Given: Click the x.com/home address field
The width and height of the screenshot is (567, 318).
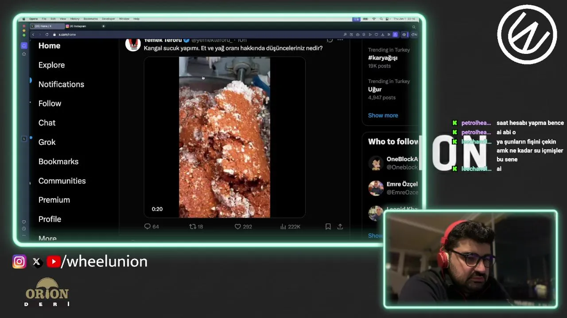Looking at the screenshot, I should pyautogui.click(x=67, y=34).
